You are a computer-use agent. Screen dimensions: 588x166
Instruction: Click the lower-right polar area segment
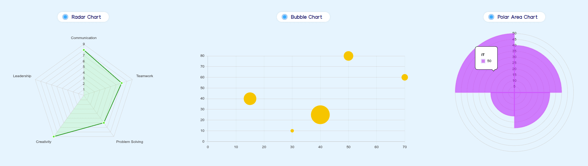pyautogui.click(x=530, y=108)
